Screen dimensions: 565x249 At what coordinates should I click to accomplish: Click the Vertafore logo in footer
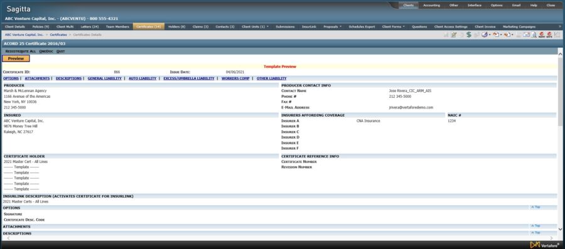546,245
